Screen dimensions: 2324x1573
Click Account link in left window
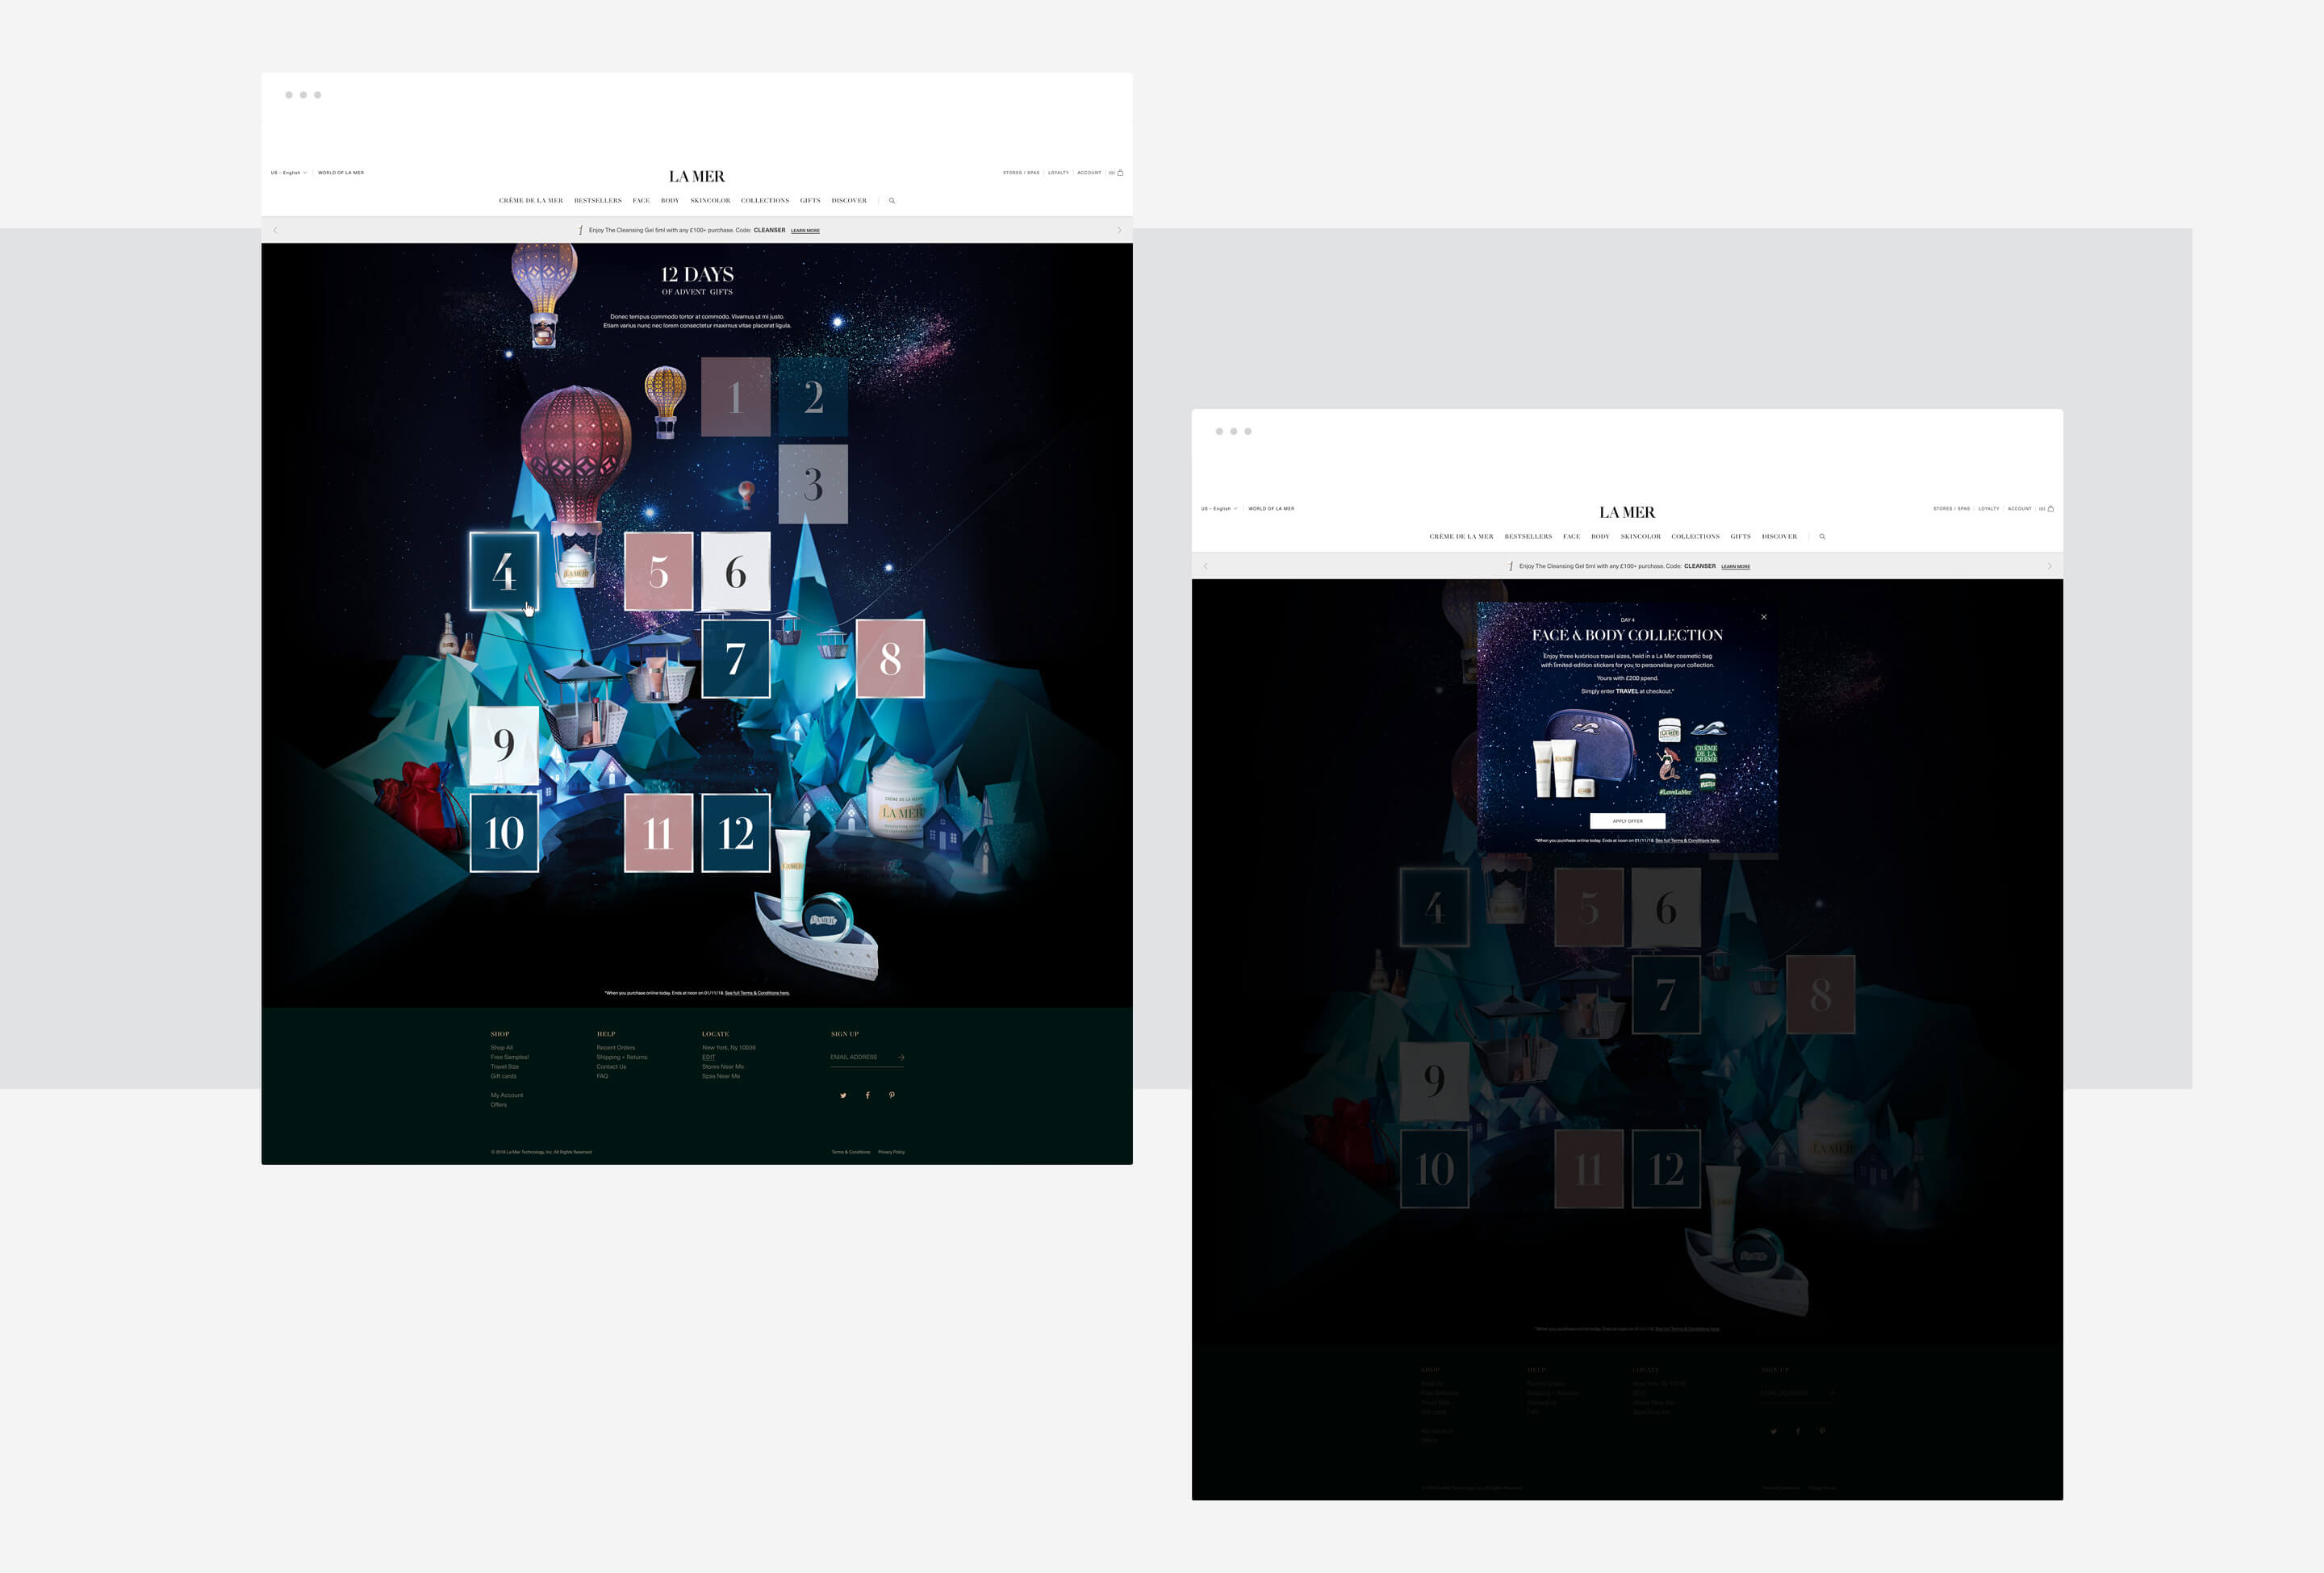click(x=1089, y=173)
